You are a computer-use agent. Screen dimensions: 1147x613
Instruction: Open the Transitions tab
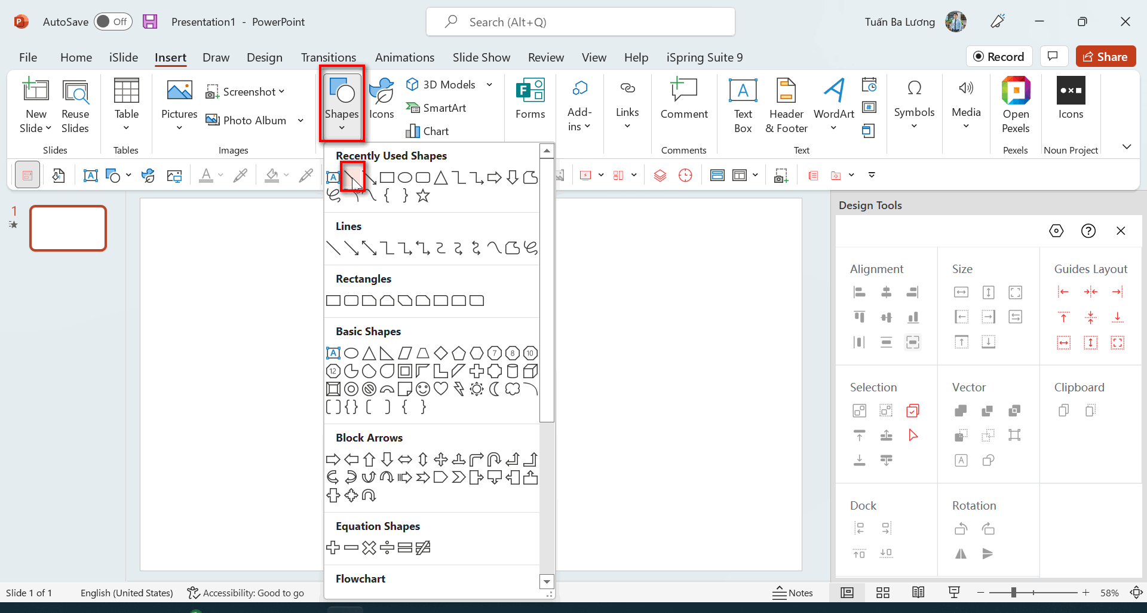click(x=329, y=57)
